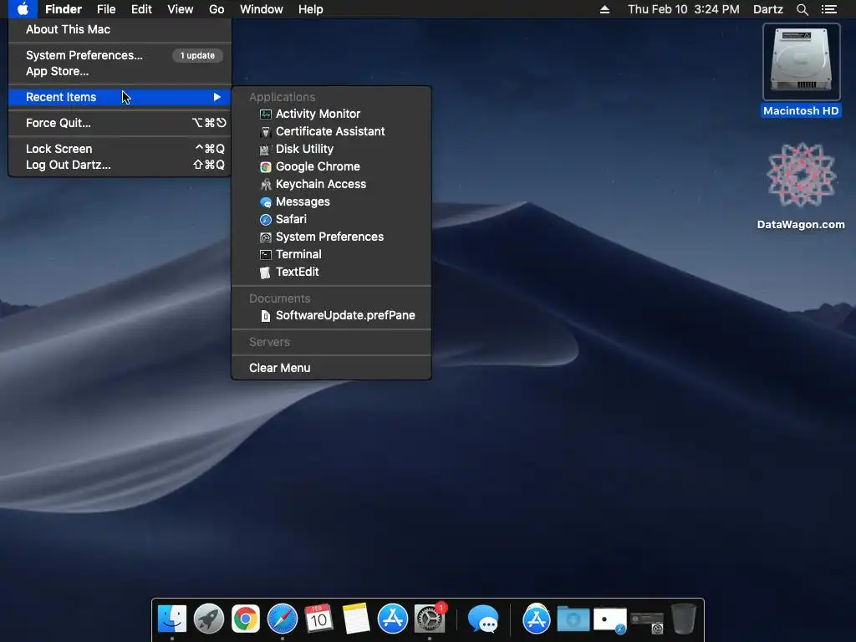Viewport: 856px width, 642px height.
Task: Open the Go menu
Action: point(217,9)
